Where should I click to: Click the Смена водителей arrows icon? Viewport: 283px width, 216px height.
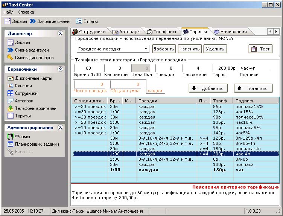point(11,50)
